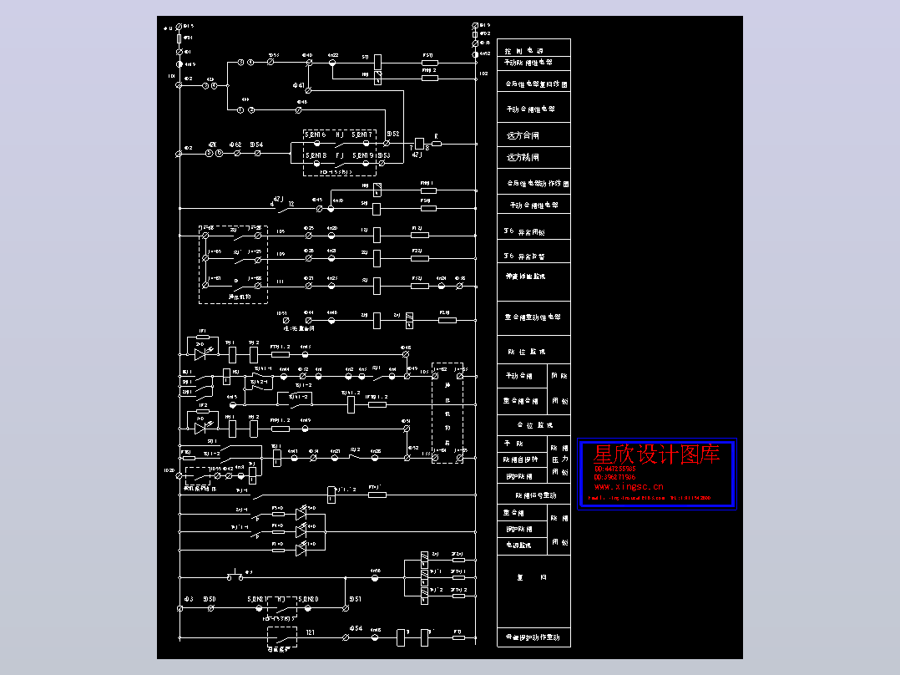
Task: Click the D50 terminal label near bottom left
Action: (x=210, y=599)
